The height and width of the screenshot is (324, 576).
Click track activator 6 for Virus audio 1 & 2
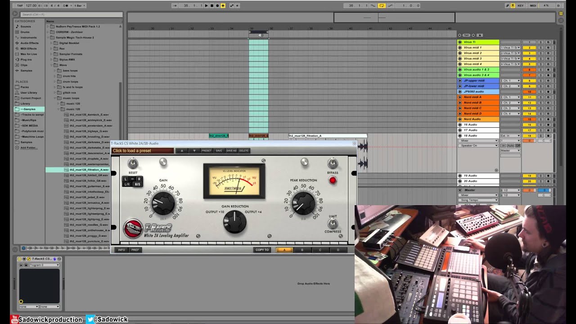pos(529,70)
